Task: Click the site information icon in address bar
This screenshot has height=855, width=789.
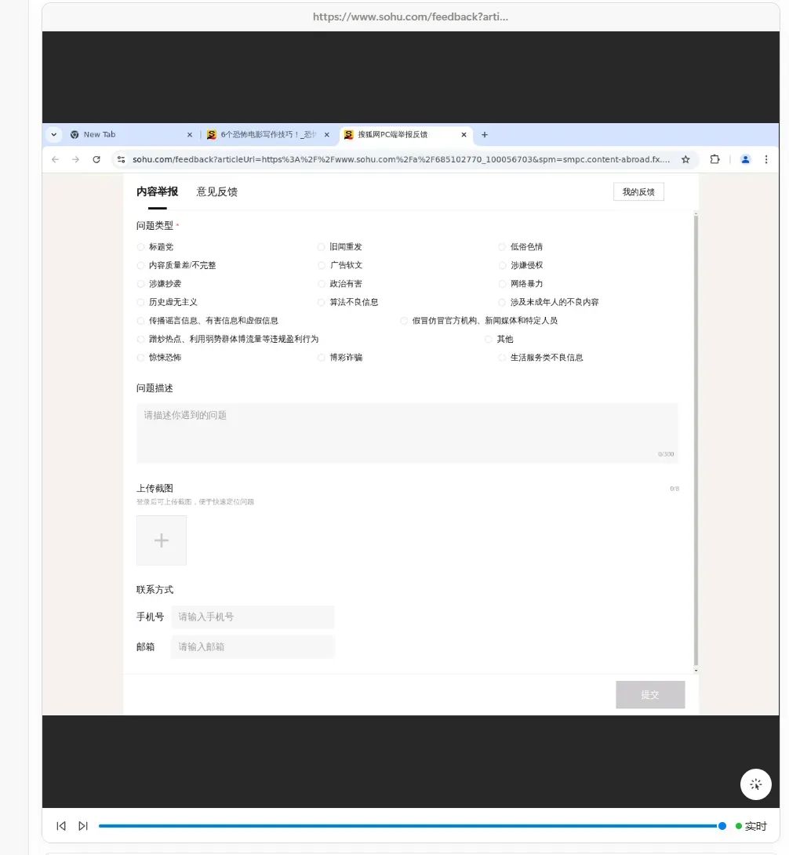Action: tap(122, 159)
